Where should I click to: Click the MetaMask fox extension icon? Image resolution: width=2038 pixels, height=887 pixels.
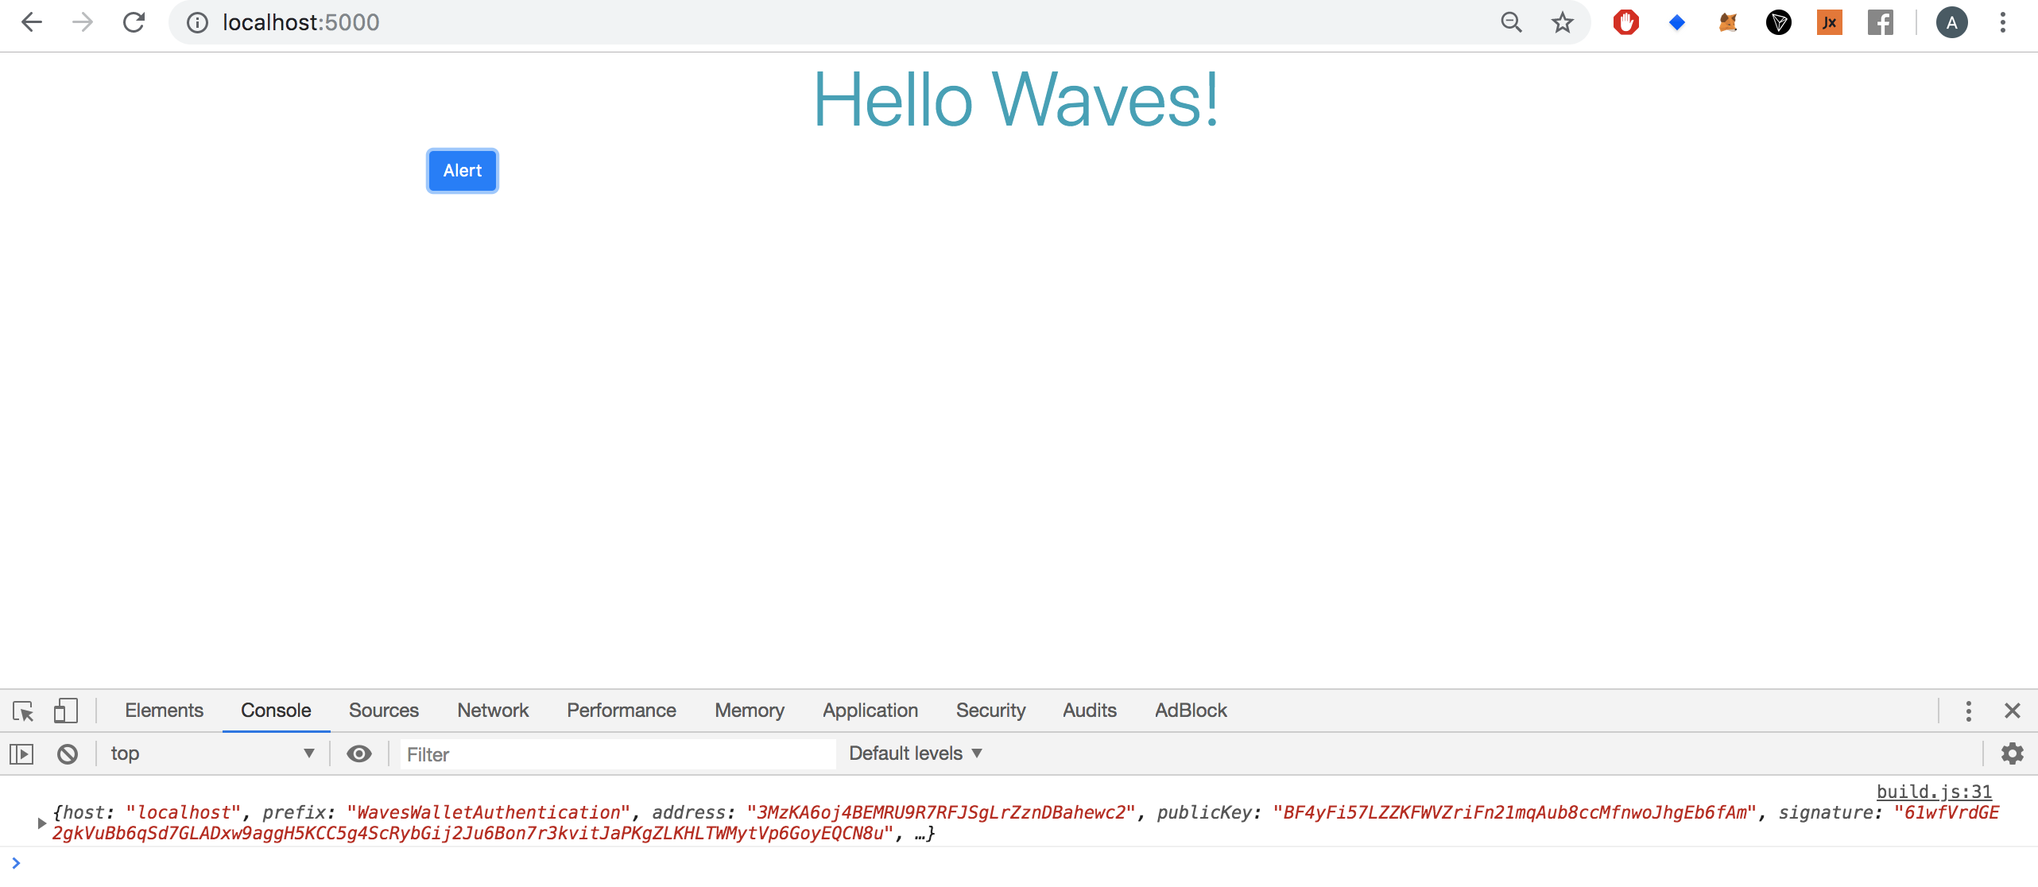[x=1727, y=22]
